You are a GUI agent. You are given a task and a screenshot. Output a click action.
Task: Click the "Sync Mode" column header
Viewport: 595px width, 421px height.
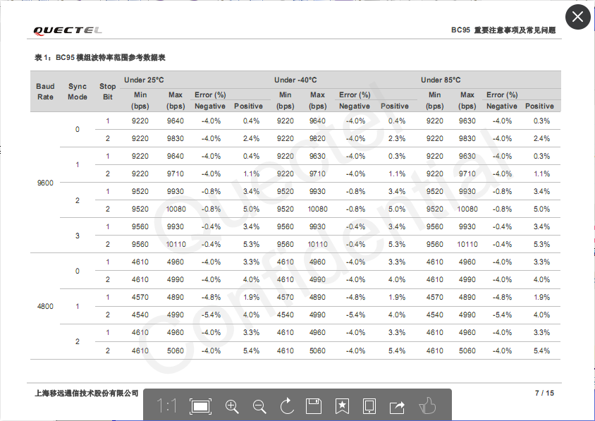click(x=78, y=92)
